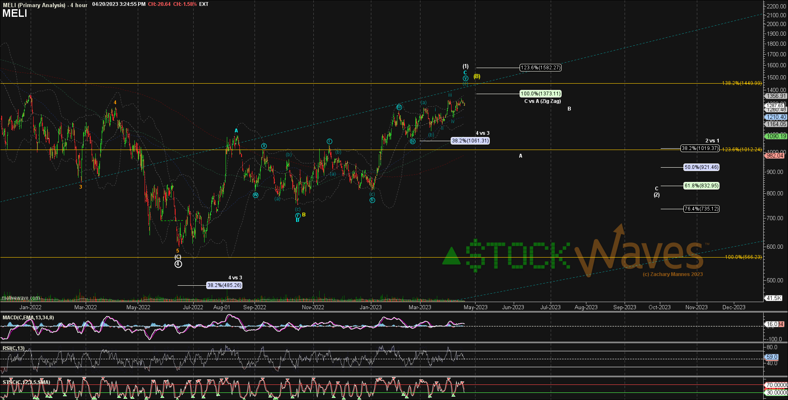788x400 pixels.
Task: Click the (C) wave label at the June low
Action: [178, 257]
